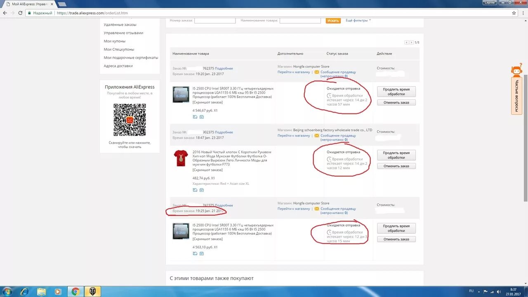Click the browser back arrow

click(5, 13)
